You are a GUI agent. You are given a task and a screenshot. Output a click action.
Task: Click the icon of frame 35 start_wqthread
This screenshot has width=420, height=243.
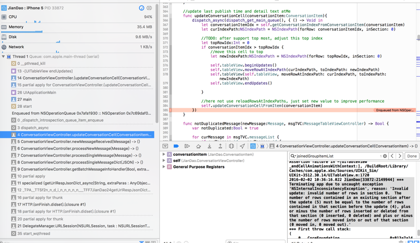(x=14, y=234)
